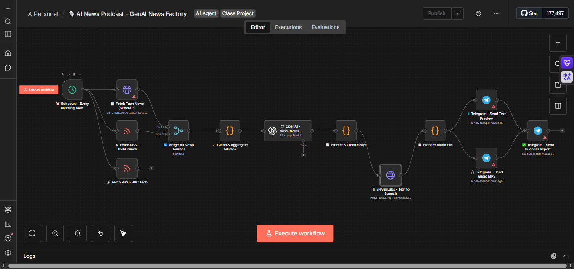574x269 pixels.
Task: Click the 'Input 1' label on Merge node
Action: 160,127
